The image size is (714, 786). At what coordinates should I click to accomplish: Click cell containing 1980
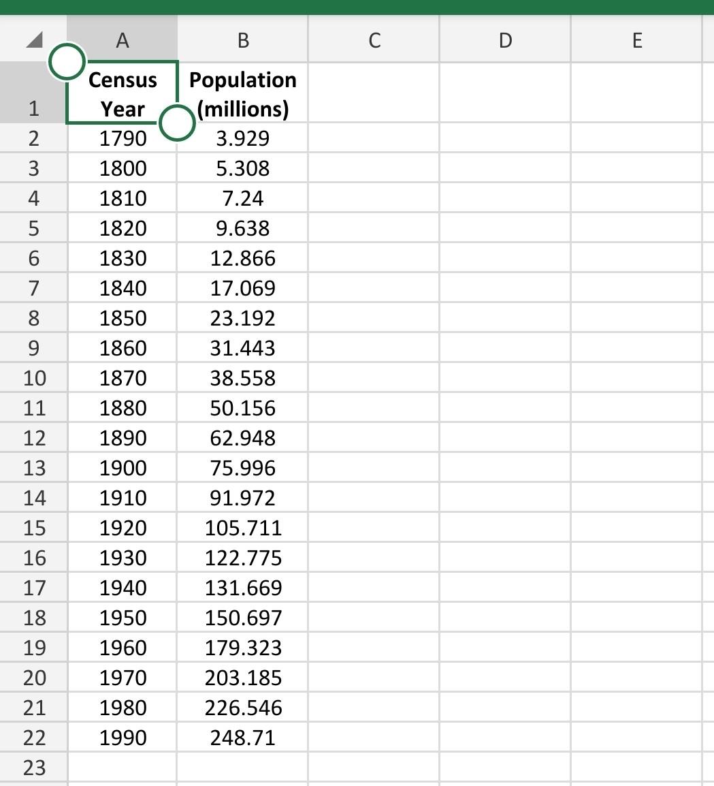tap(123, 707)
